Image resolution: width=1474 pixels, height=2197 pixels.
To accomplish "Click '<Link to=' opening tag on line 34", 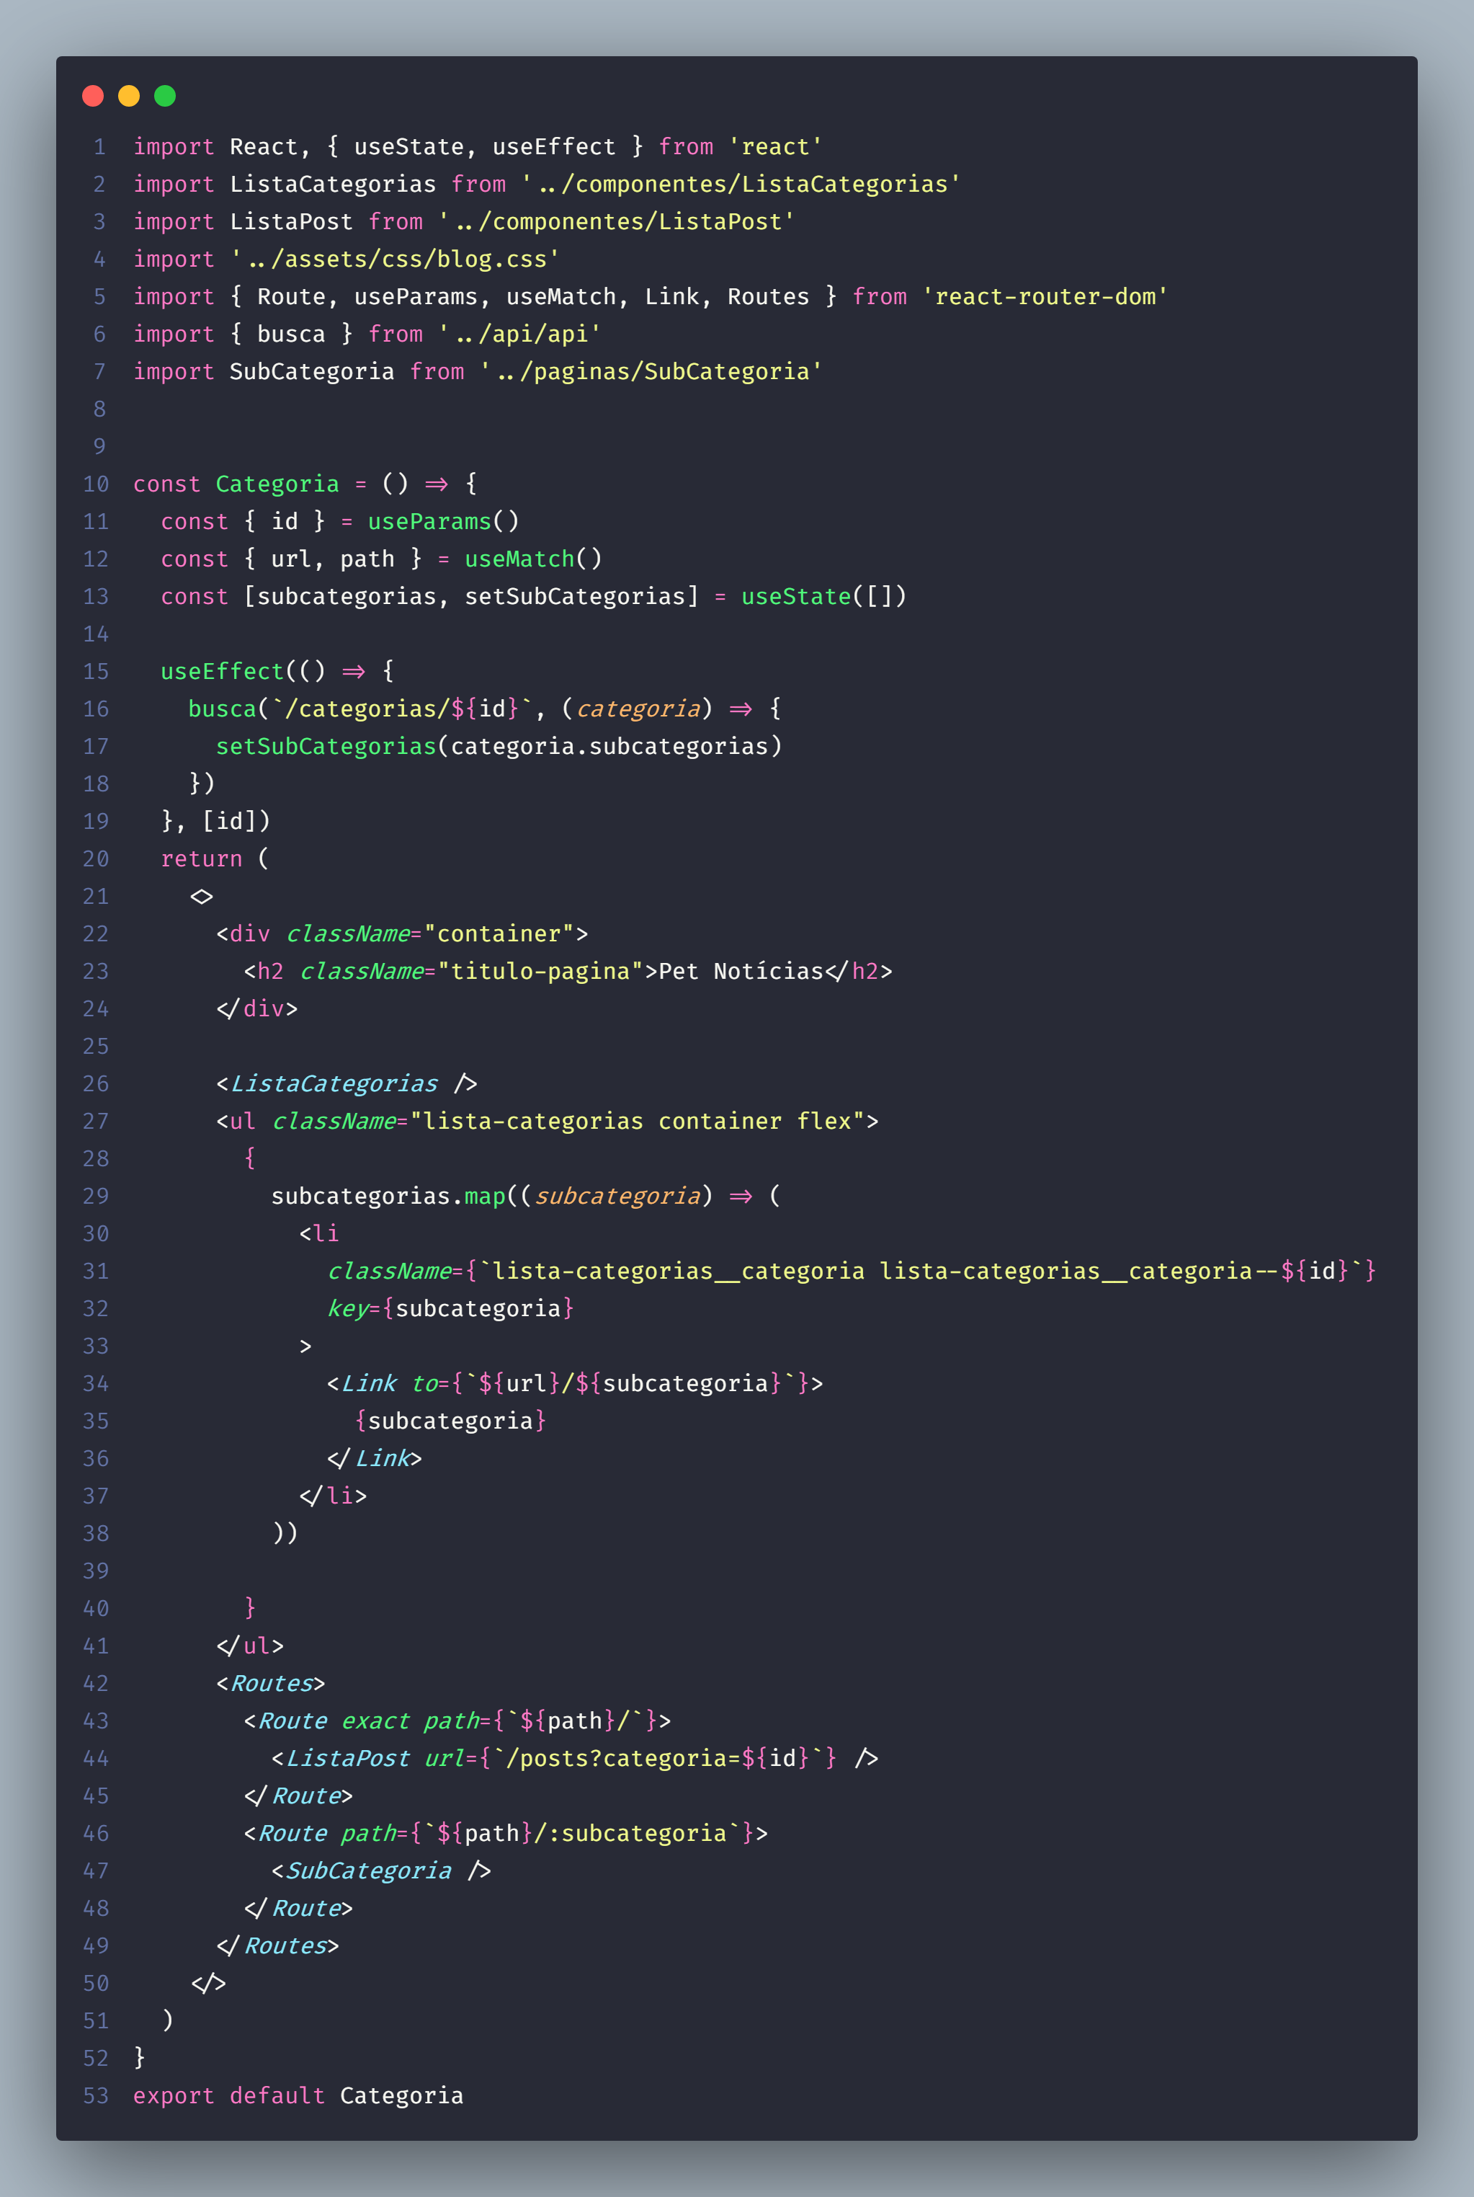I will [x=388, y=1385].
